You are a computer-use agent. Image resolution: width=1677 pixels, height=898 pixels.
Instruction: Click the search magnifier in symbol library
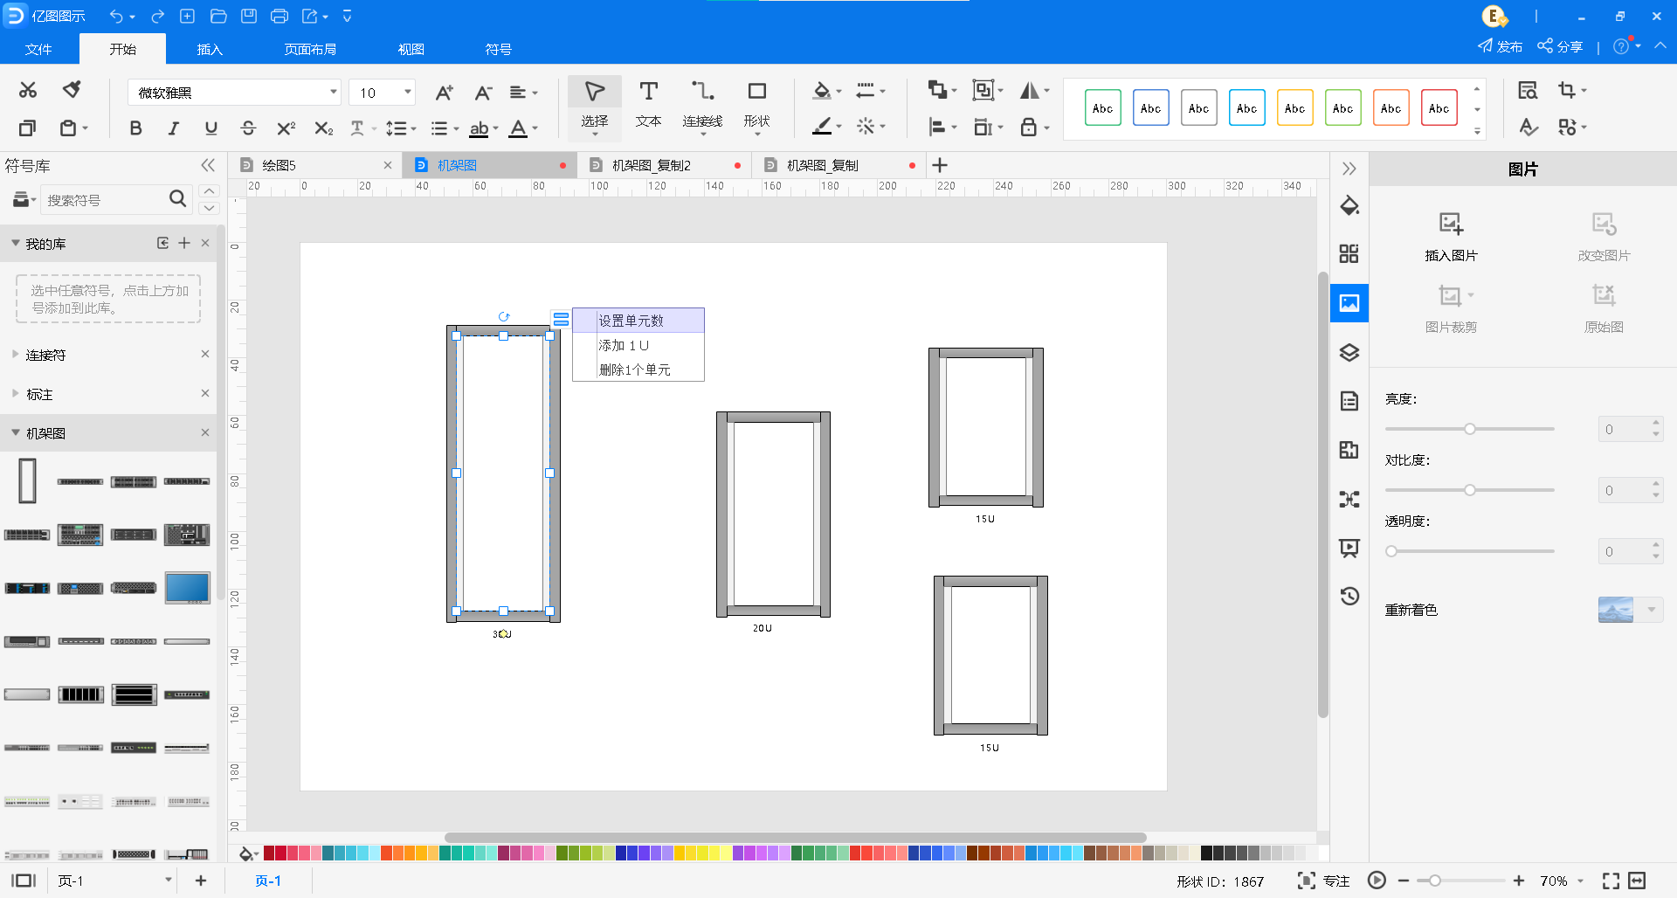point(177,199)
